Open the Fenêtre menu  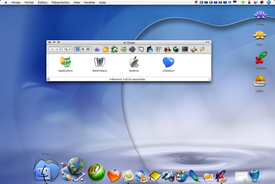point(89,2)
